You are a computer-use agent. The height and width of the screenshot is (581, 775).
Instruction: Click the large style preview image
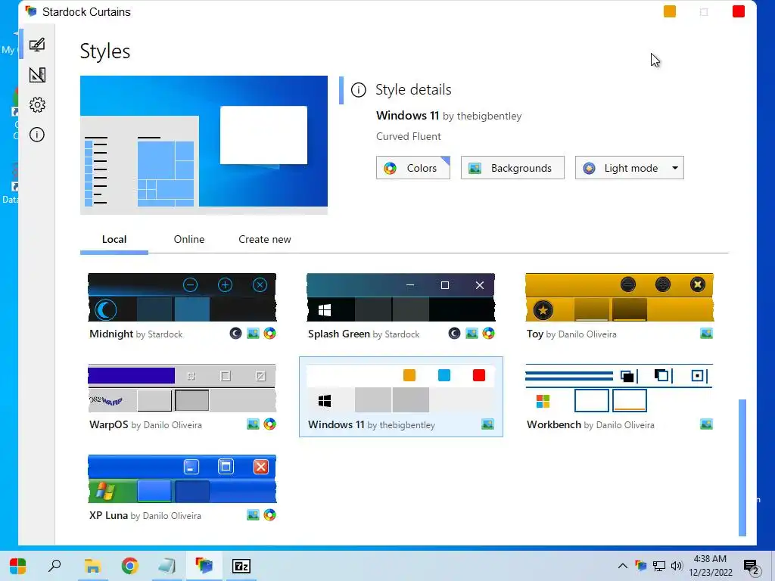pyautogui.click(x=204, y=144)
